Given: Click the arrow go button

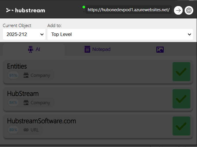Looking at the screenshot, I should pos(178,10).
